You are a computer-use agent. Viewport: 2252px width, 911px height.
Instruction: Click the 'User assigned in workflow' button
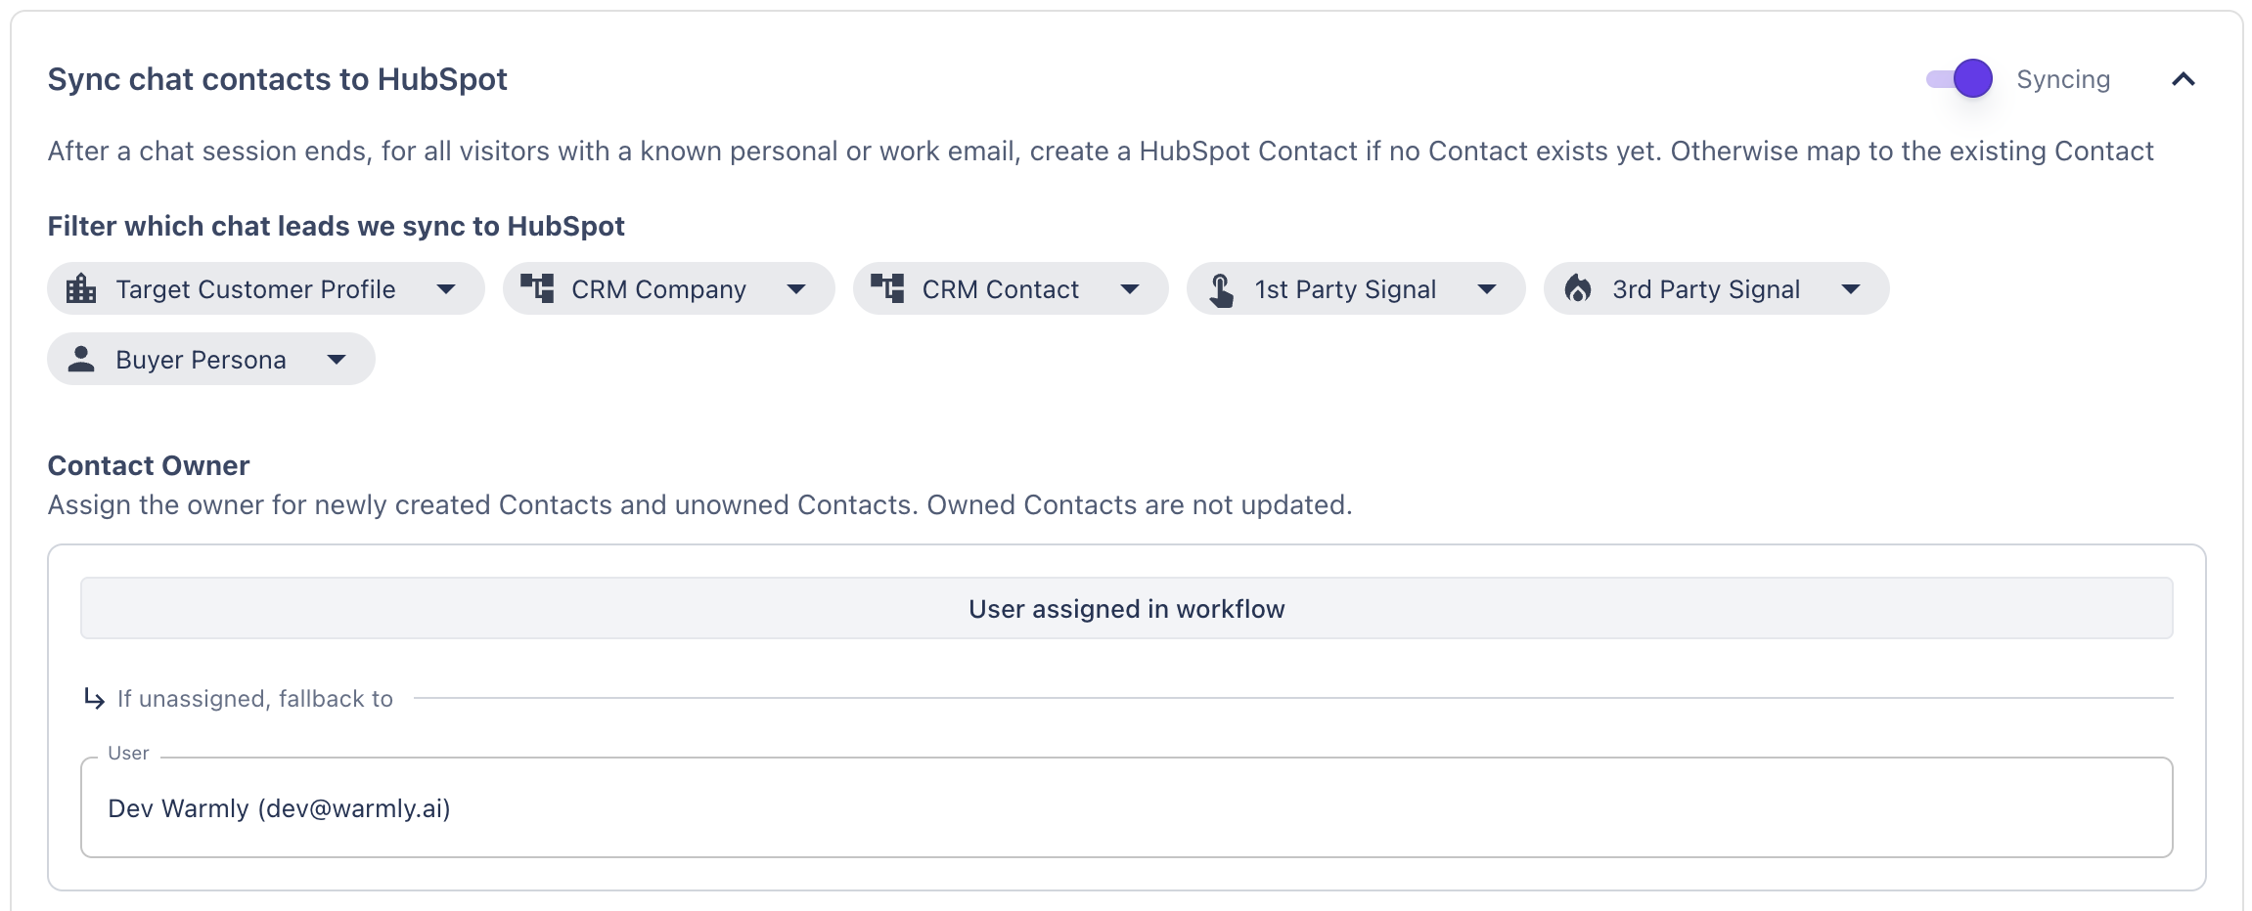1126,608
